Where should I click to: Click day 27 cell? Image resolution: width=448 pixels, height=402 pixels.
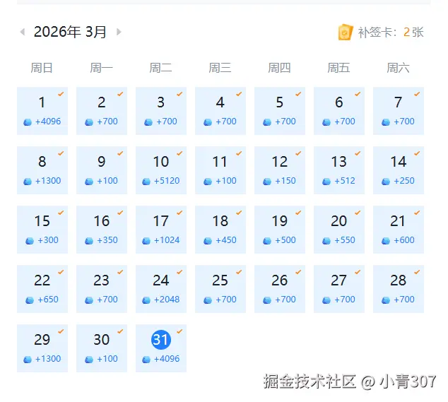[x=339, y=289]
